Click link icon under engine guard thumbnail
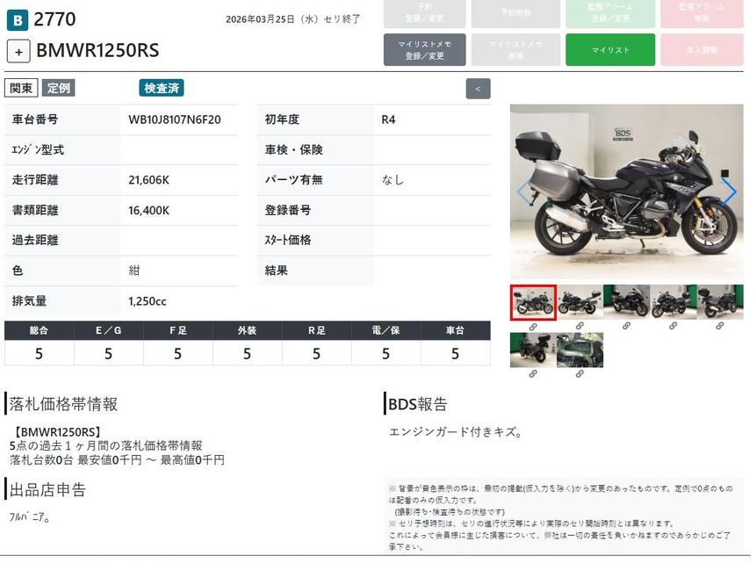756x585 pixels. [x=580, y=373]
